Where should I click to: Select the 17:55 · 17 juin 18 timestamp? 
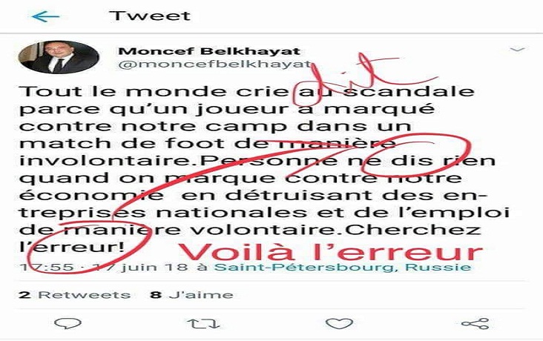tap(104, 268)
